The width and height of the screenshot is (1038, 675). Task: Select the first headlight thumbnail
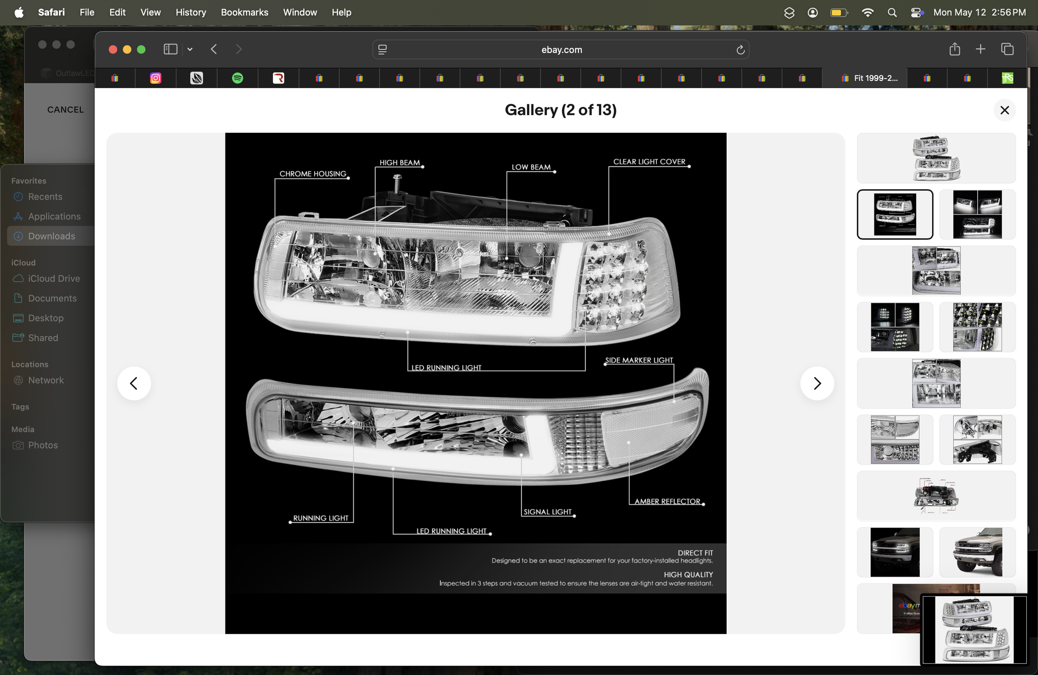(x=936, y=158)
